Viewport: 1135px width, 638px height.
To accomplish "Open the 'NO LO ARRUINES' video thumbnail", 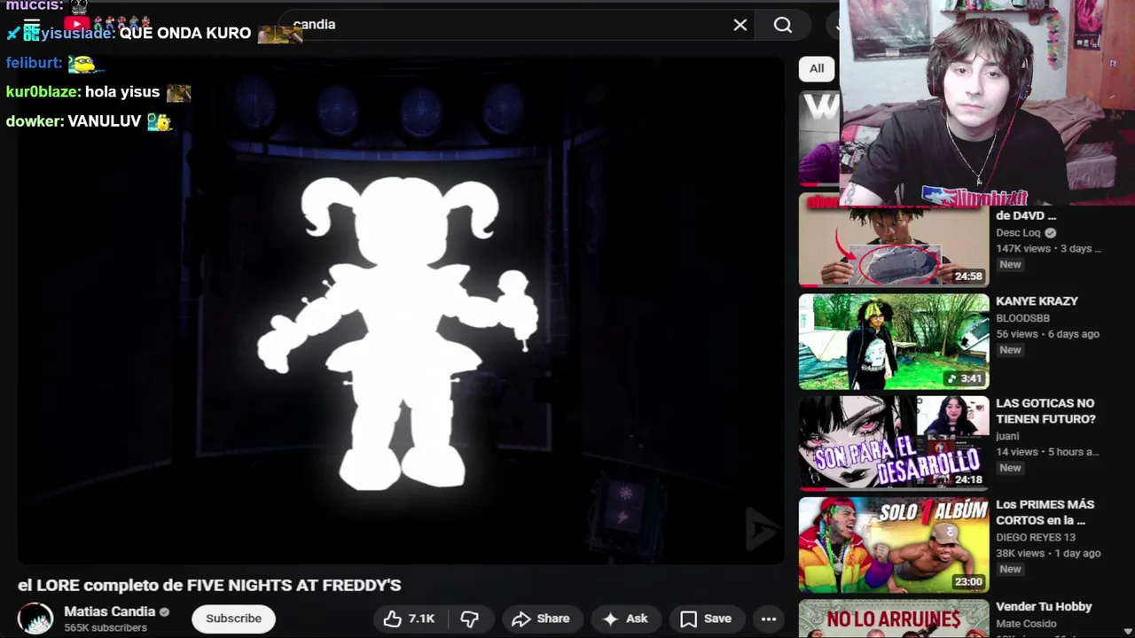I will [894, 619].
